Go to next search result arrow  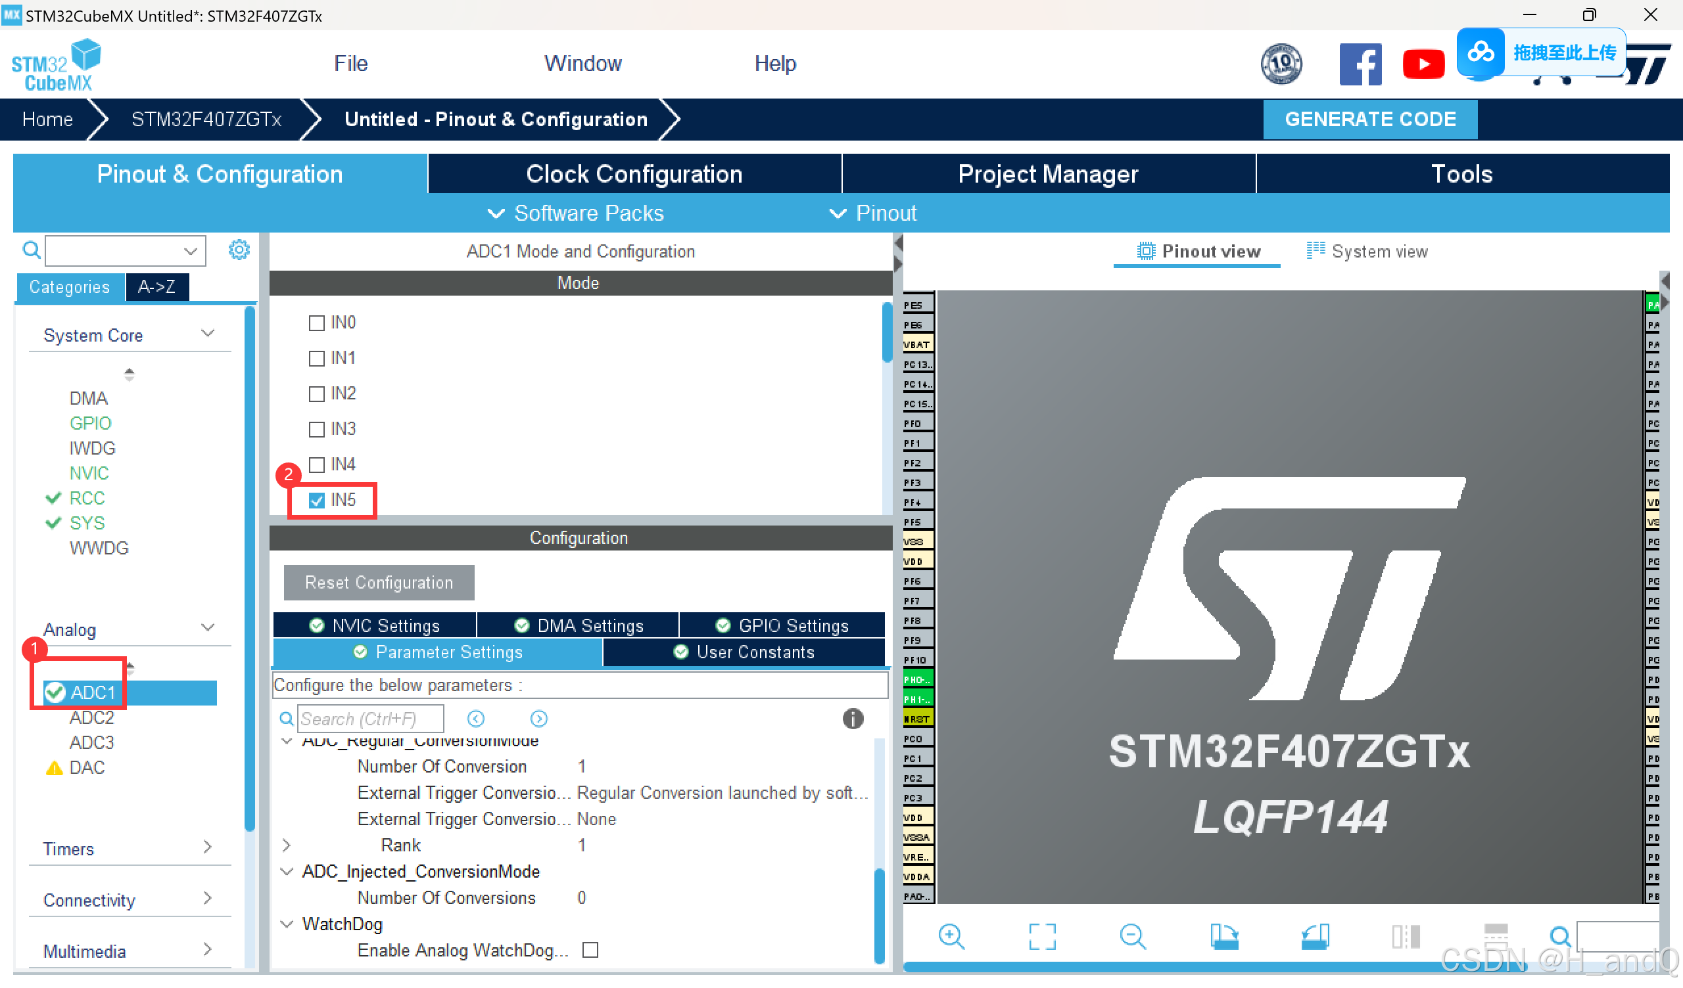(x=539, y=719)
